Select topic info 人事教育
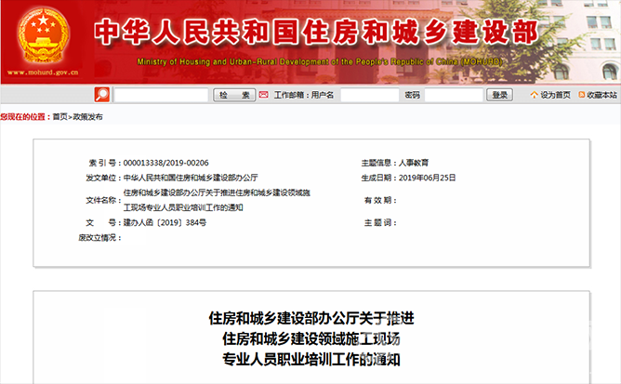The height and width of the screenshot is (384, 621). [x=414, y=163]
